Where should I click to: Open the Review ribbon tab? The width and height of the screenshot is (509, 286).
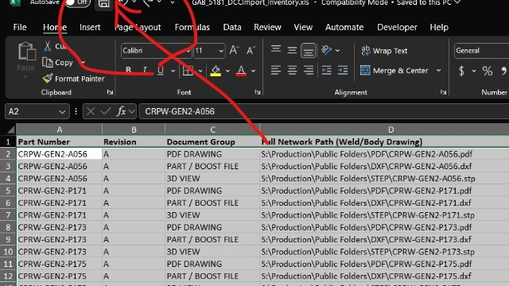tap(267, 27)
